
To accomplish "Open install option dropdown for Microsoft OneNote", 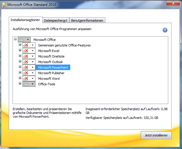I will pyautogui.click(x=33, y=56).
